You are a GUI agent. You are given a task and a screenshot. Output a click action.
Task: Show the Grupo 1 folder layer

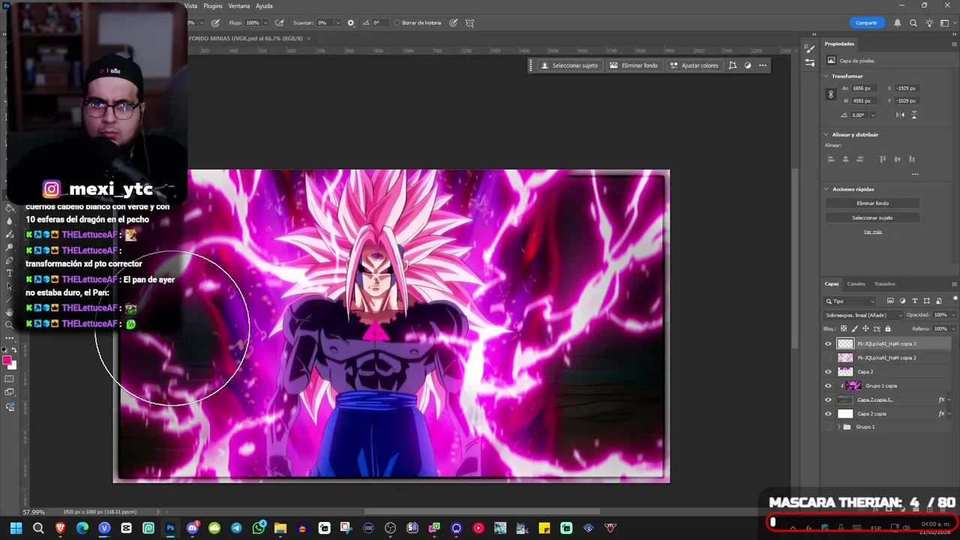(828, 427)
